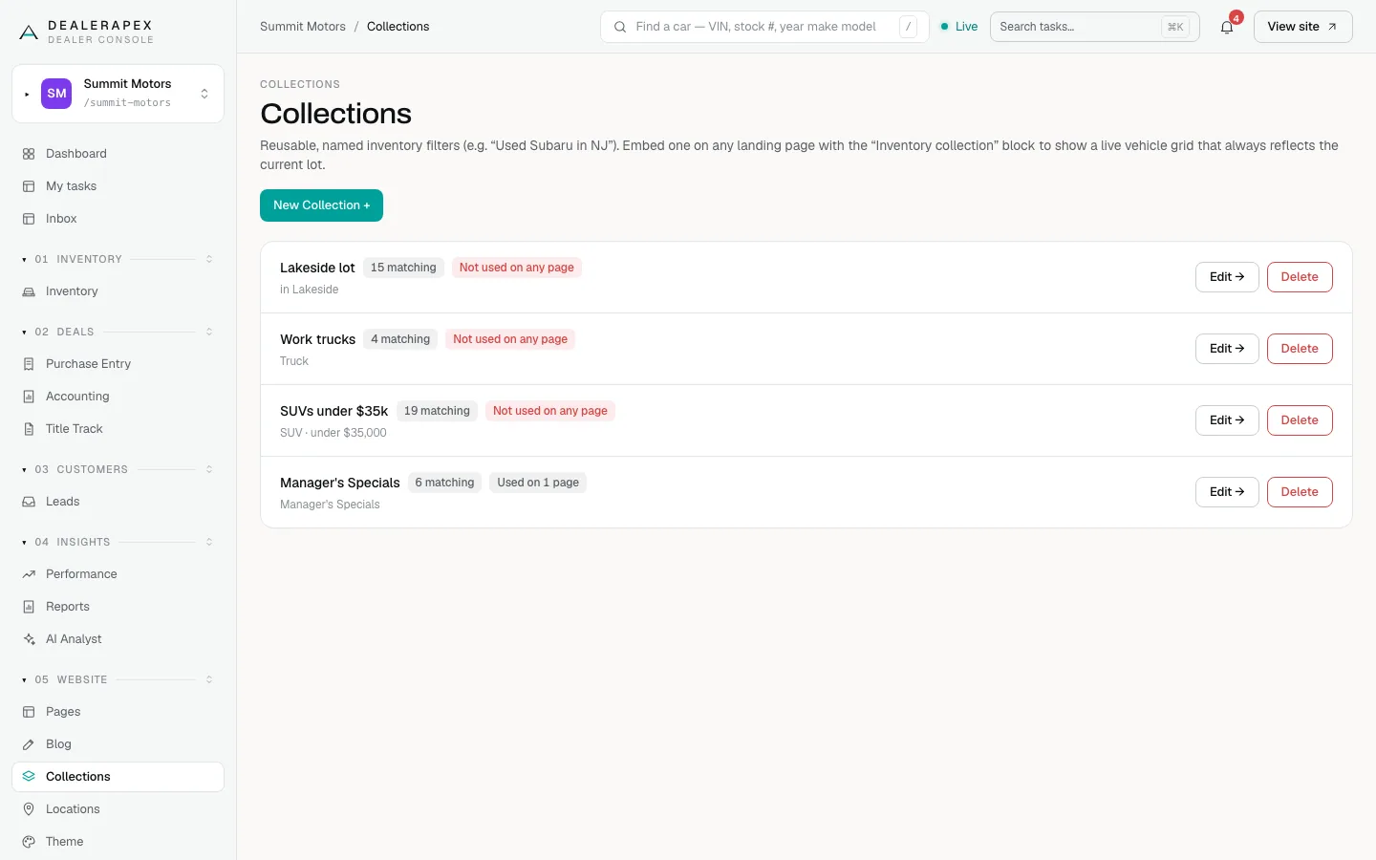Click the Manager's Specials collection title
This screenshot has height=860, width=1376.
340,483
